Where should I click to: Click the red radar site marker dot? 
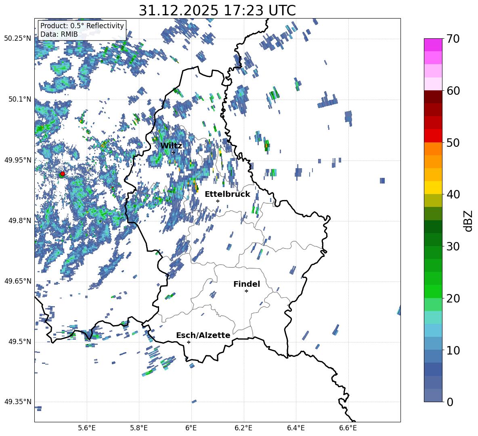(62, 174)
